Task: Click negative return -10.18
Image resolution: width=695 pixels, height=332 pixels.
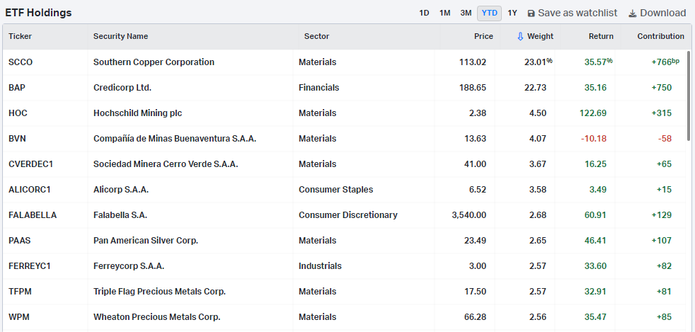Action: pyautogui.click(x=594, y=139)
